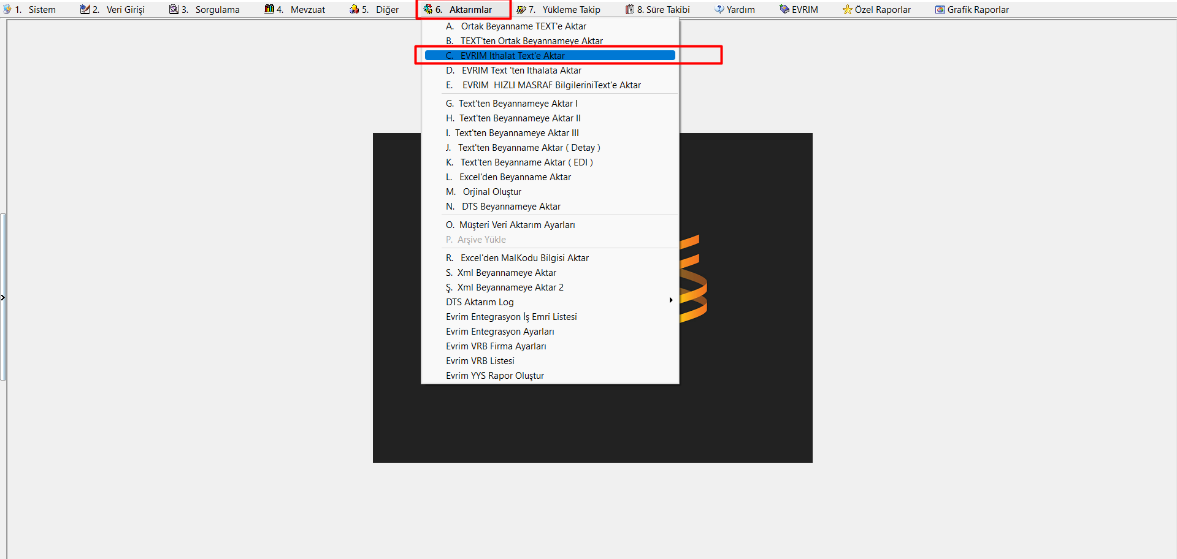Select Text'ten Beyannameye Aktar II
This screenshot has height=559, width=1177.
pyautogui.click(x=550, y=118)
